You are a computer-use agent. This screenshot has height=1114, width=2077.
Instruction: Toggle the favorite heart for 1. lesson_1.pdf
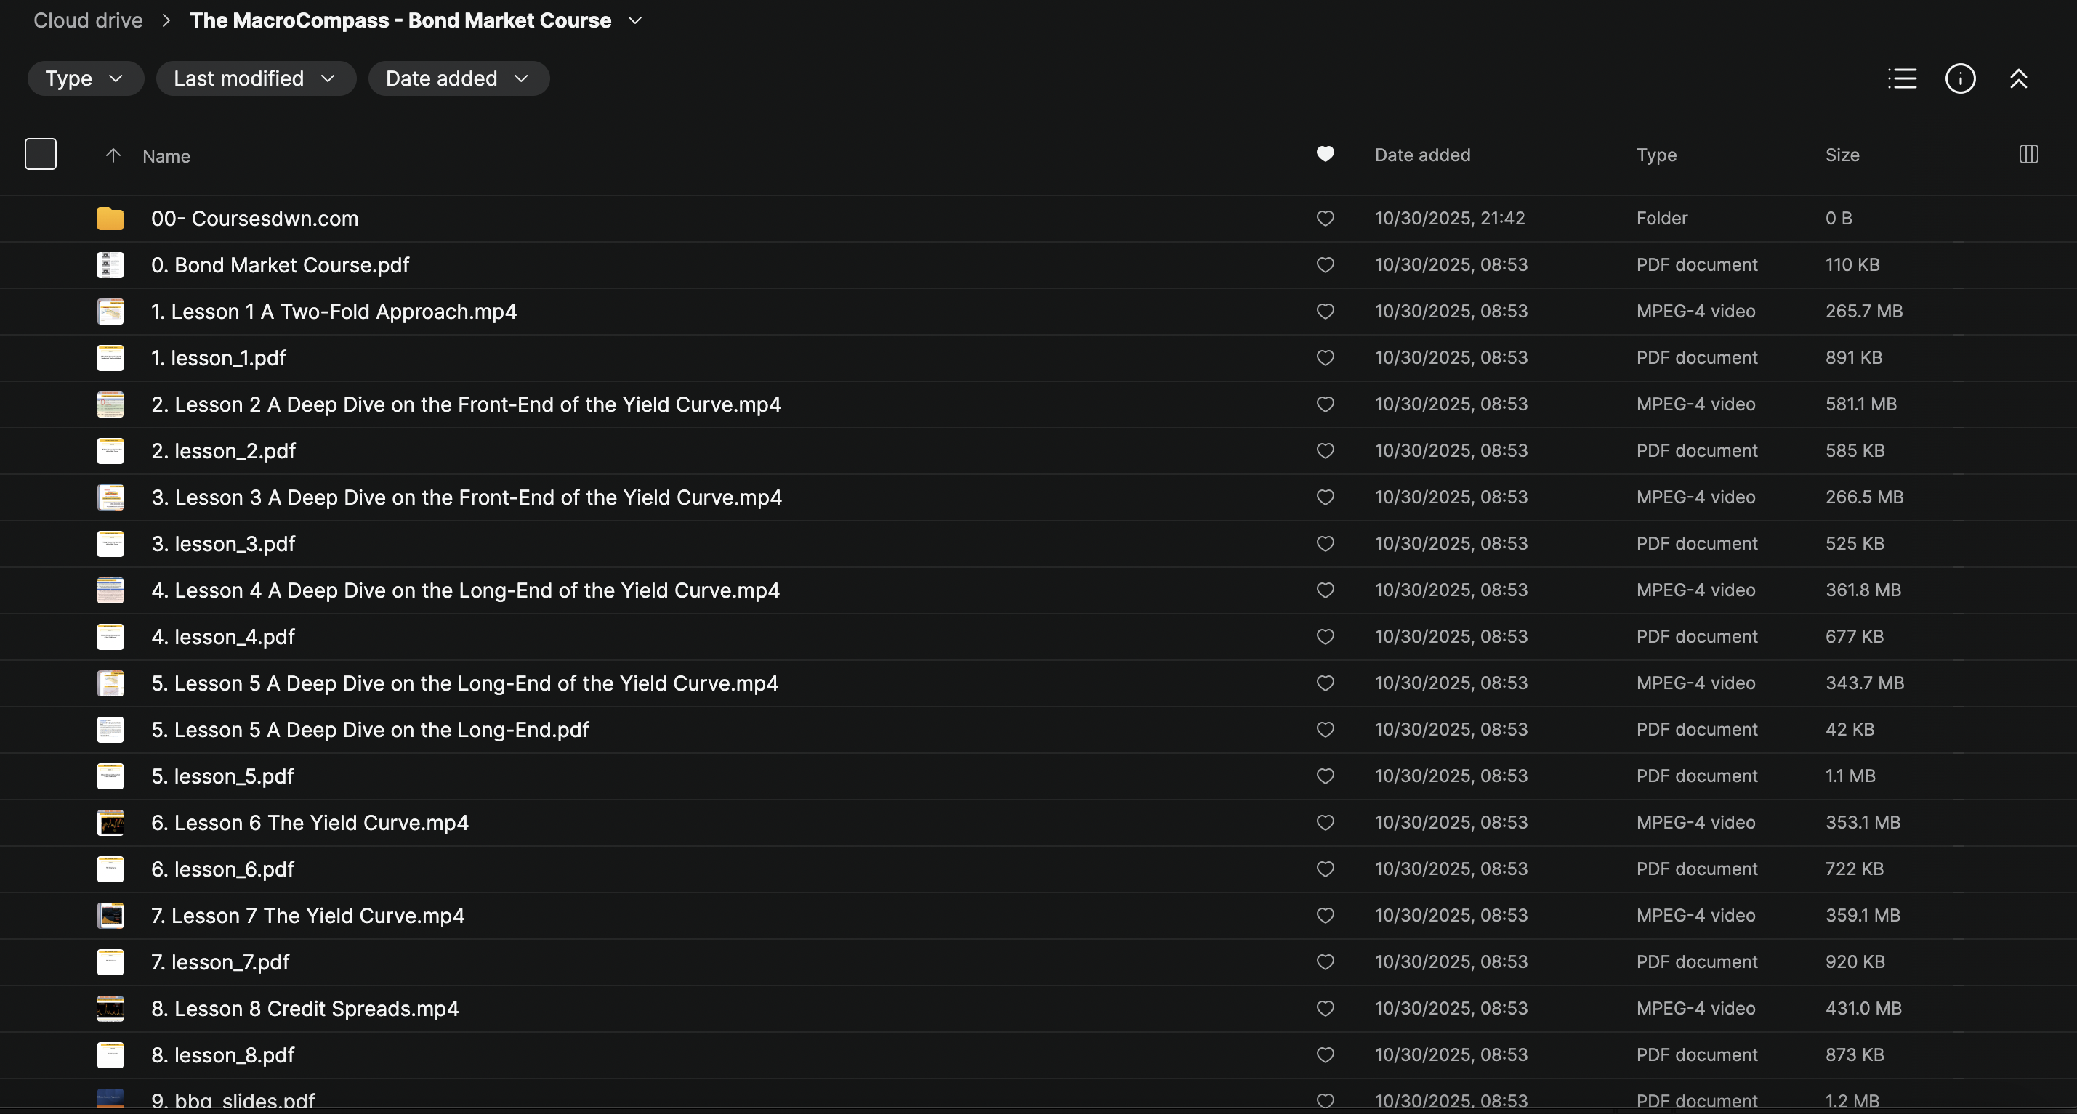click(1325, 357)
